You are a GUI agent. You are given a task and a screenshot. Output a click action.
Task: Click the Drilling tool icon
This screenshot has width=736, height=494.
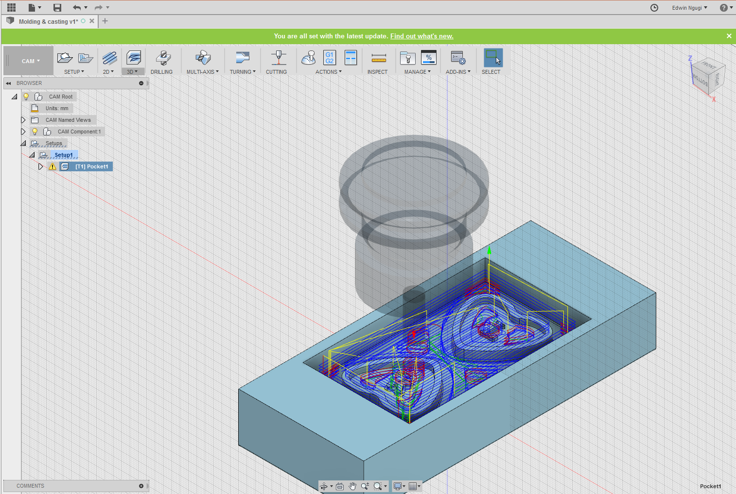point(163,58)
